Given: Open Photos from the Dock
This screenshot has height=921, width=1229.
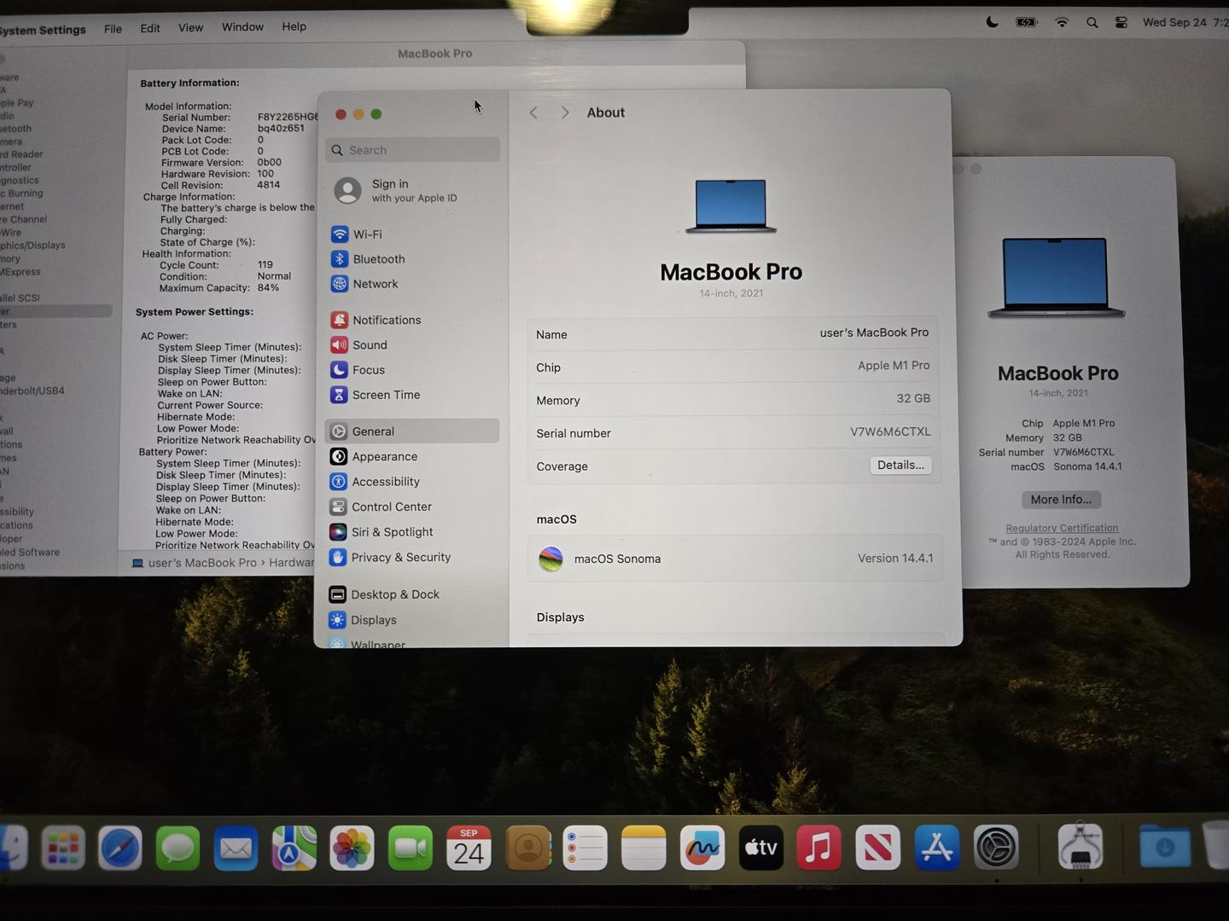Looking at the screenshot, I should 352,849.
